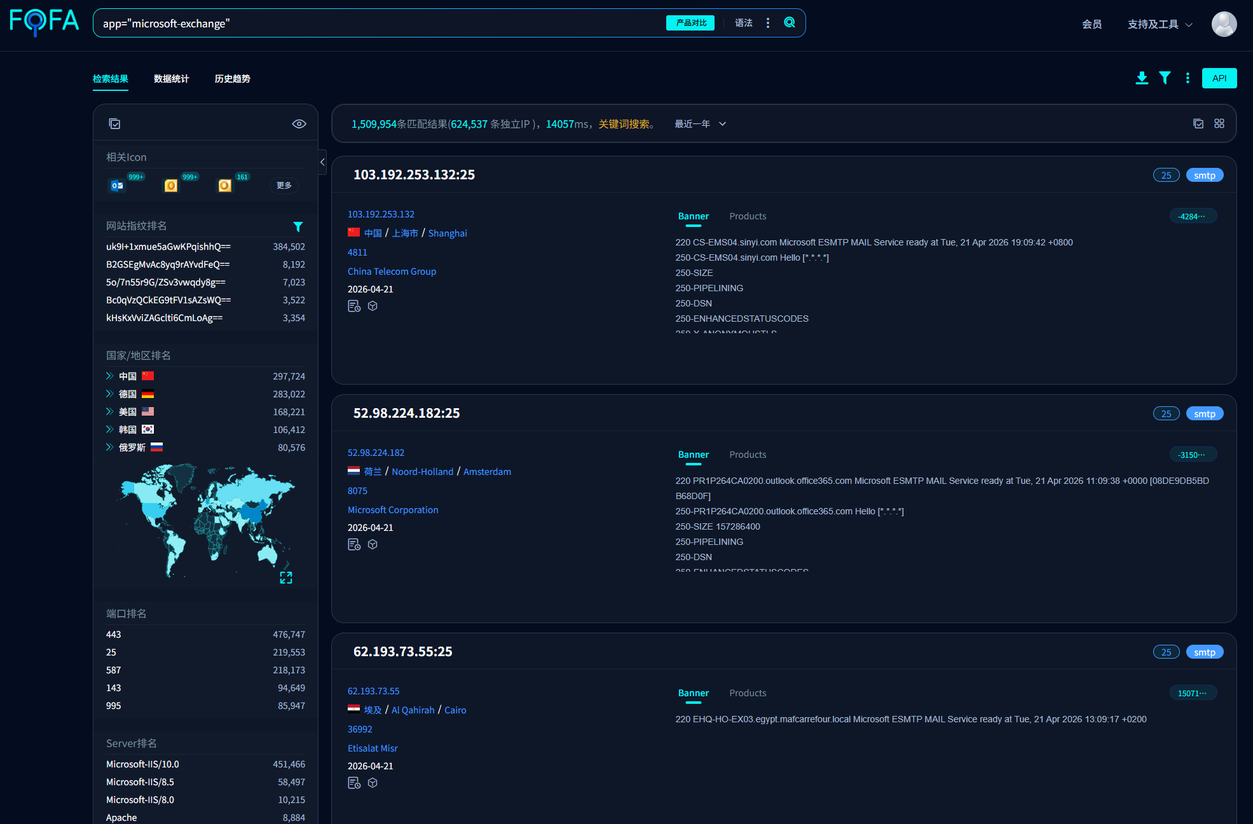Click the 更多 icons button
This screenshot has height=824, width=1253.
point(284,186)
